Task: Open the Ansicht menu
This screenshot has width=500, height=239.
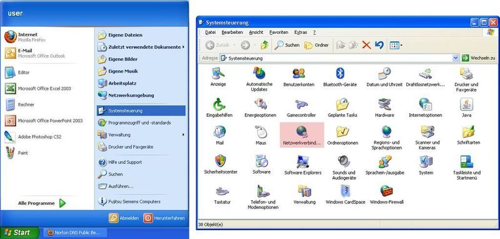Action: pos(256,33)
